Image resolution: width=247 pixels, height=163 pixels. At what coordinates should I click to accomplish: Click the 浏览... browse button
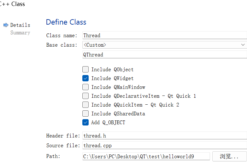point(230,156)
